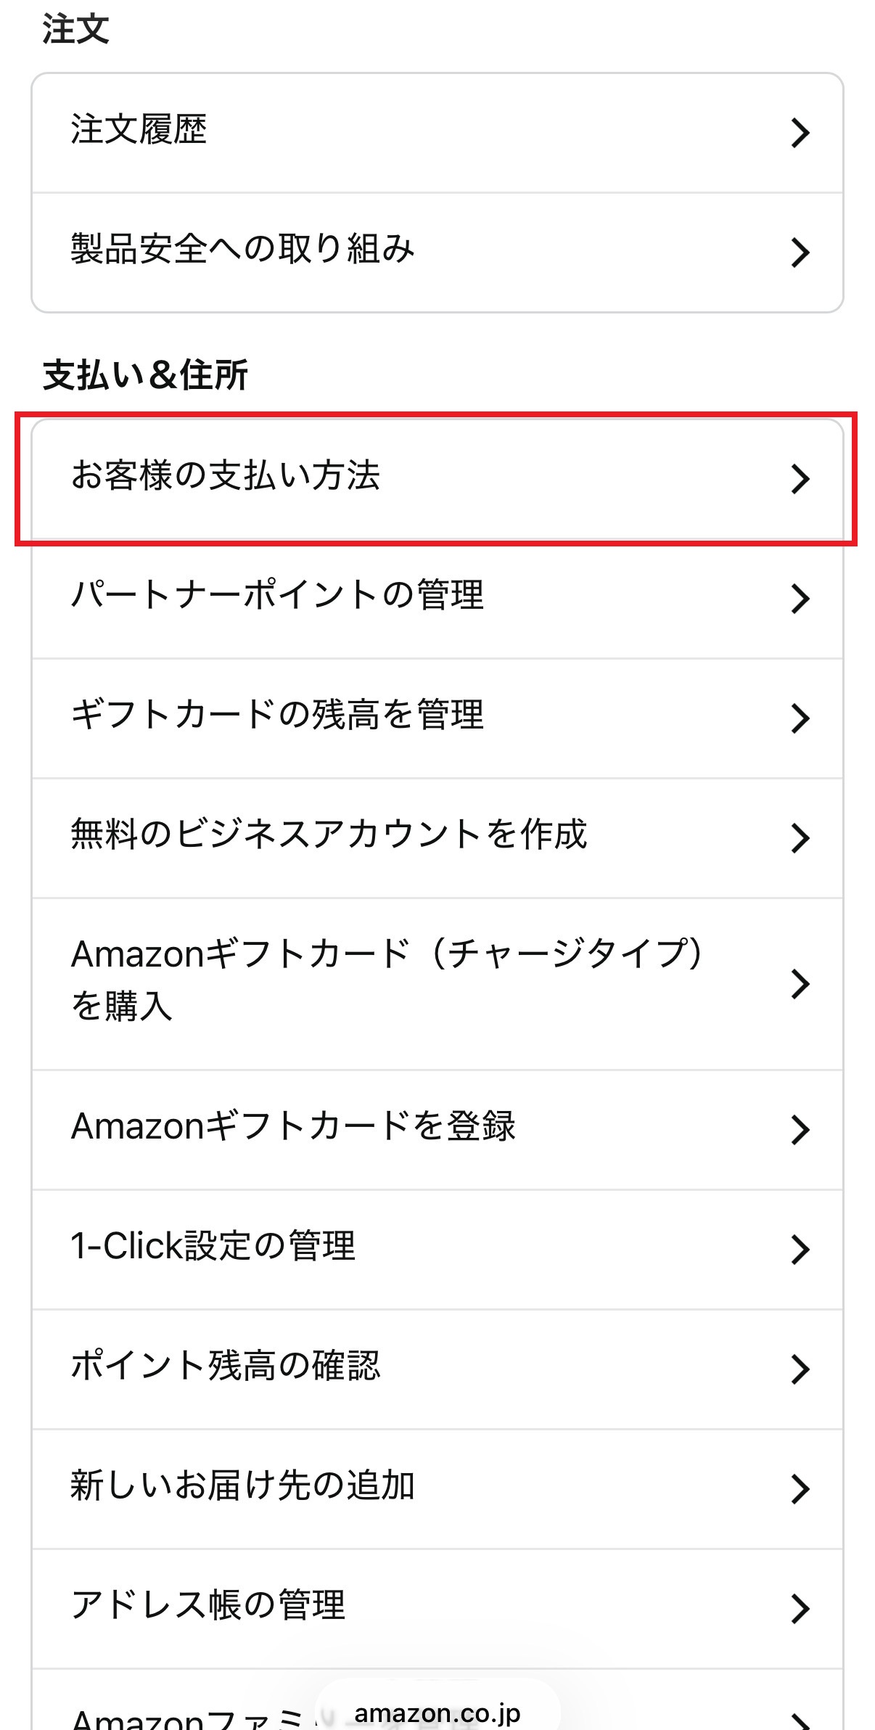Image resolution: width=875 pixels, height=1730 pixels.
Task: Tap chevron beside Amazonギフトカードを登録
Action: coord(800,1130)
